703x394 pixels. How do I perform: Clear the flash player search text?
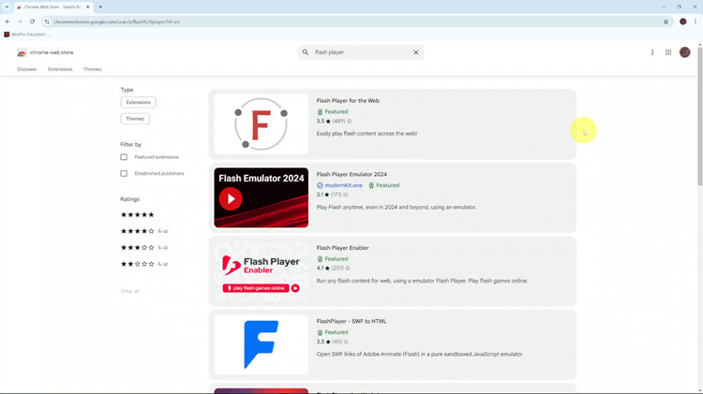[x=415, y=52]
